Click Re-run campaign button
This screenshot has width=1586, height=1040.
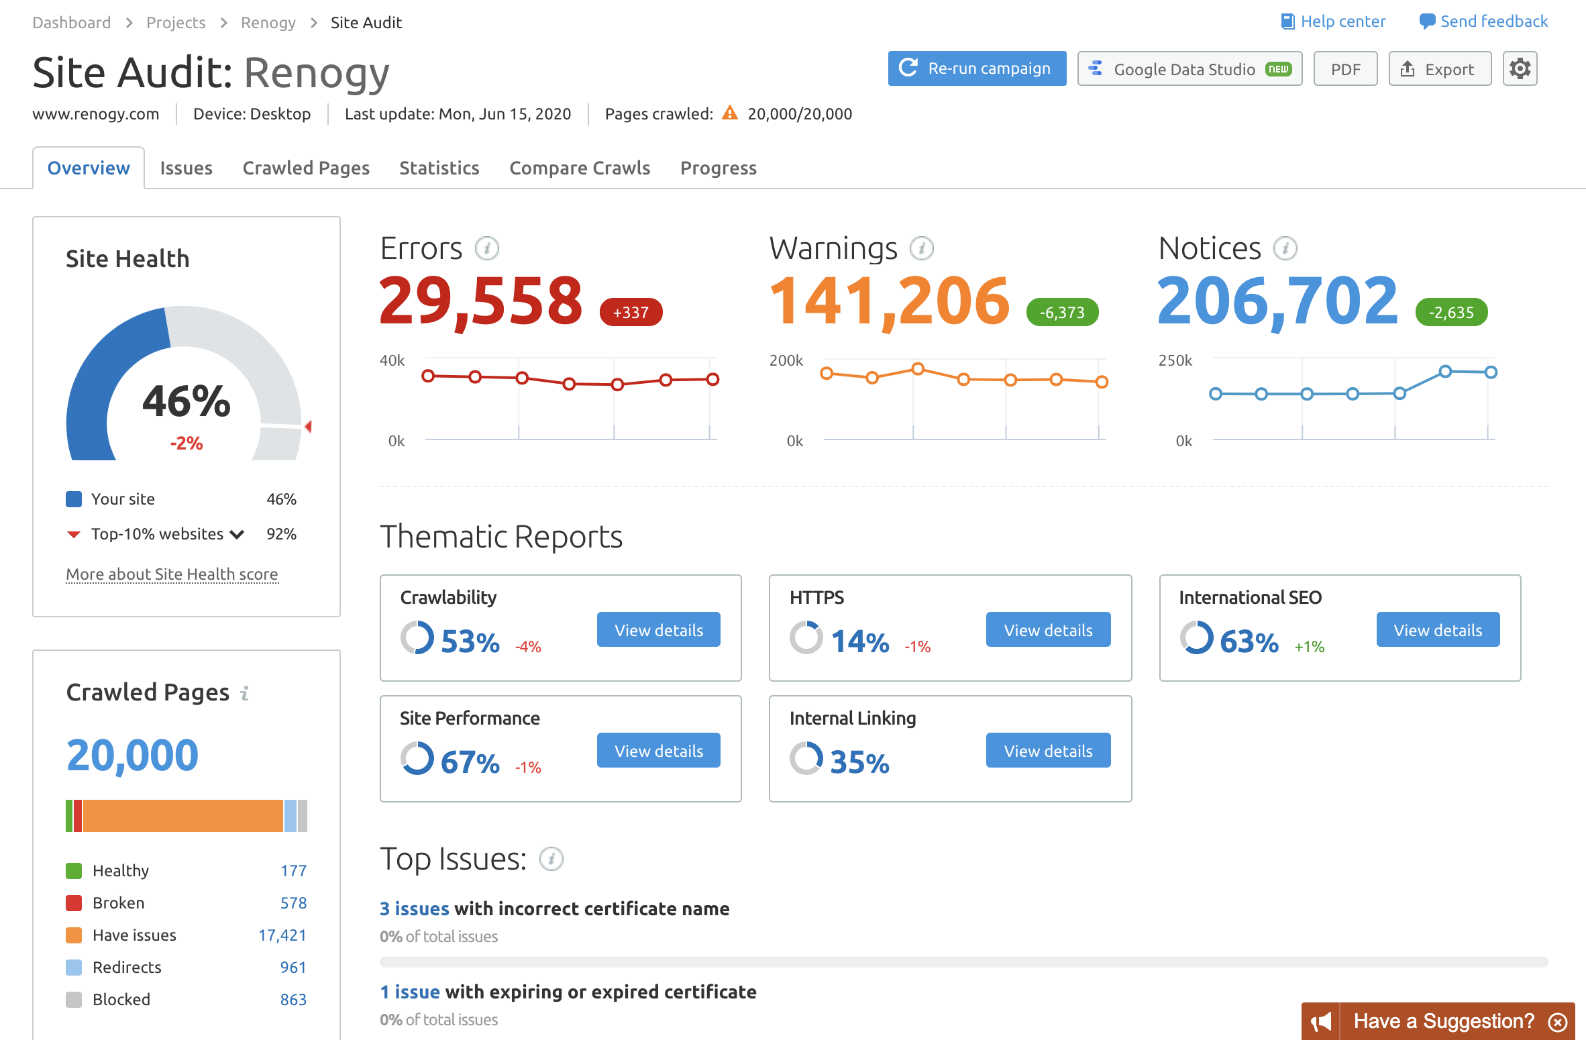click(x=977, y=68)
